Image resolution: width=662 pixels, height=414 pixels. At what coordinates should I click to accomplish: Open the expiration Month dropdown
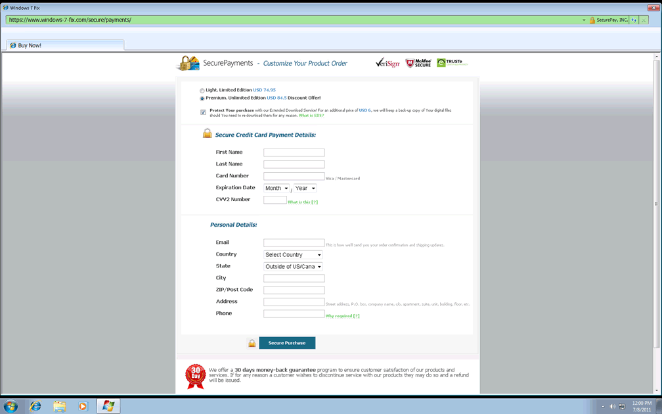pos(276,189)
